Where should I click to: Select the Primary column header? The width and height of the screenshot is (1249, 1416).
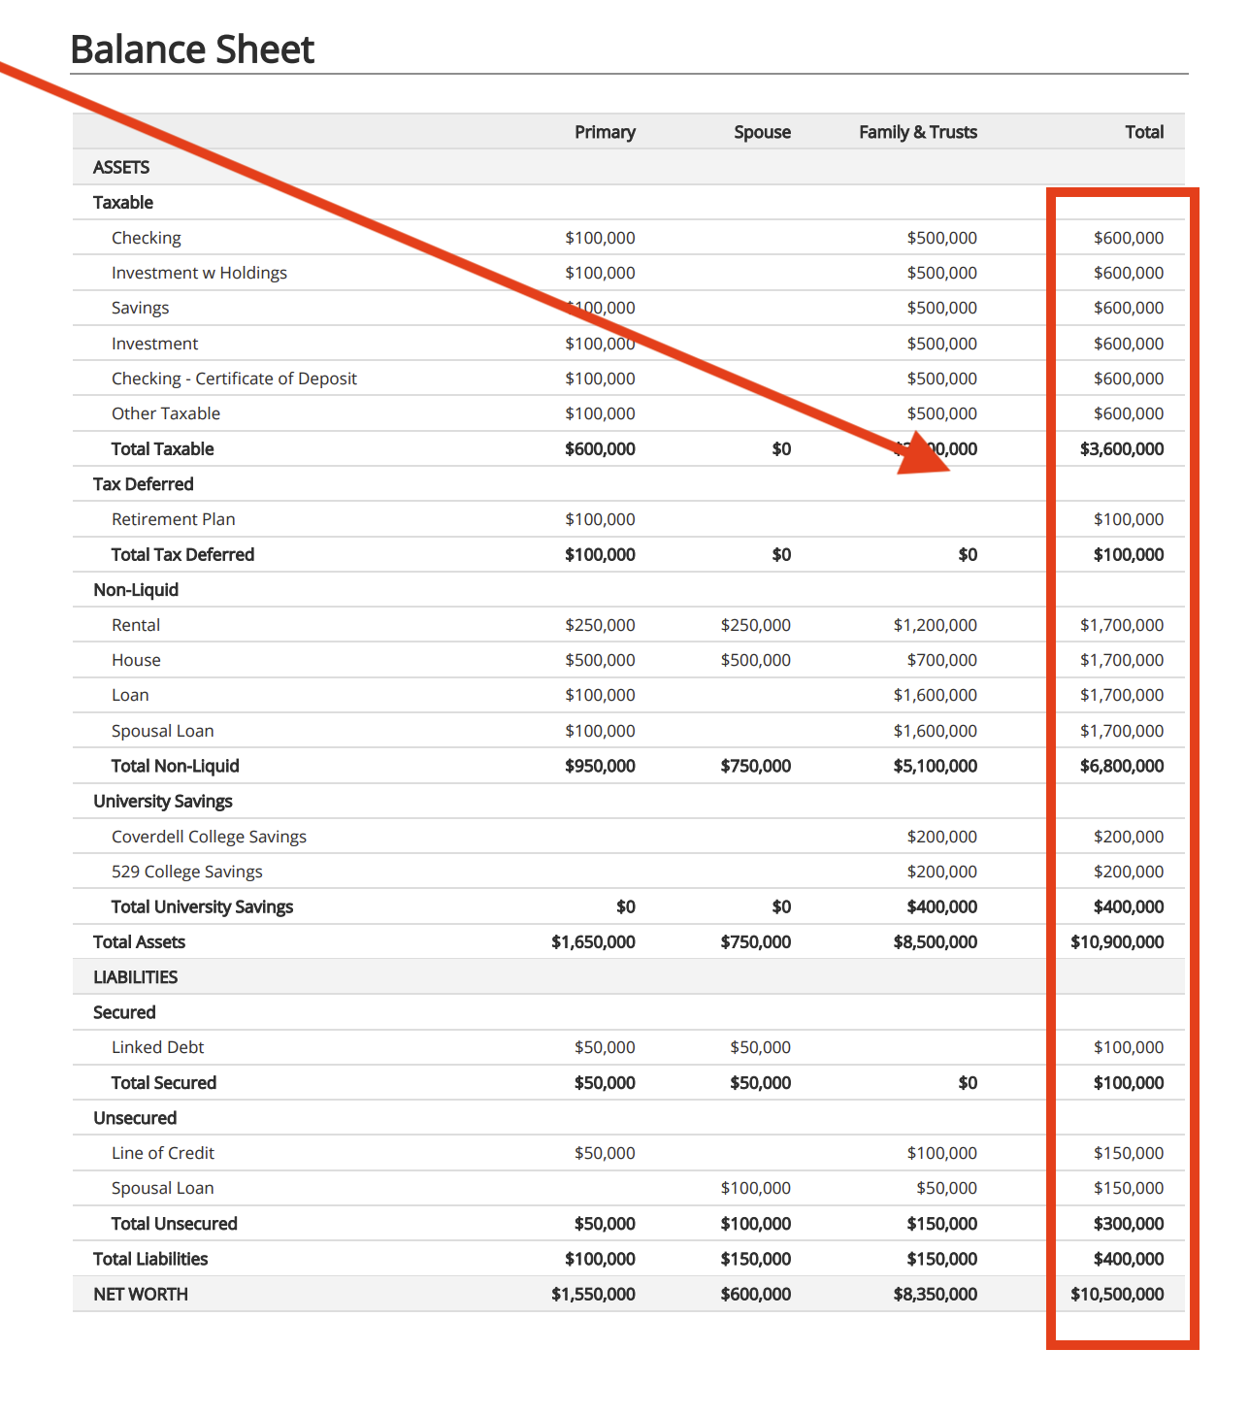[604, 132]
